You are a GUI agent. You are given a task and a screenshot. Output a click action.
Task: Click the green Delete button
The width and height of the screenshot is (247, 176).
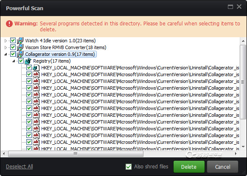pos(189,167)
